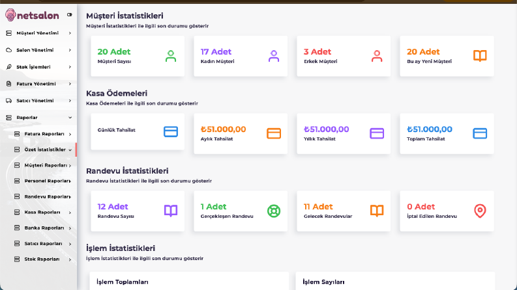The image size is (517, 290).
Task: Expand Banka Raporları chevron
Action: [x=70, y=228]
